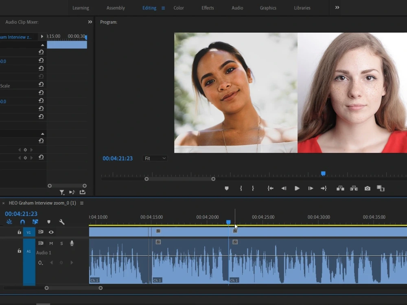The image size is (407, 305).
Task: Mute the Audio 1 track
Action: click(51, 243)
